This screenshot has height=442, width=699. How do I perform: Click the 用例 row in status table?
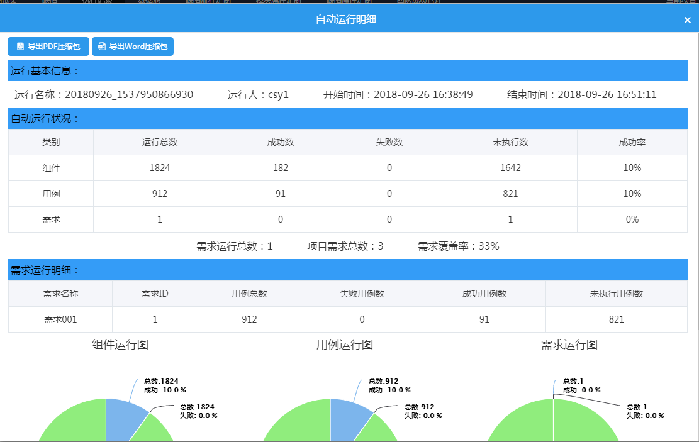(51, 194)
